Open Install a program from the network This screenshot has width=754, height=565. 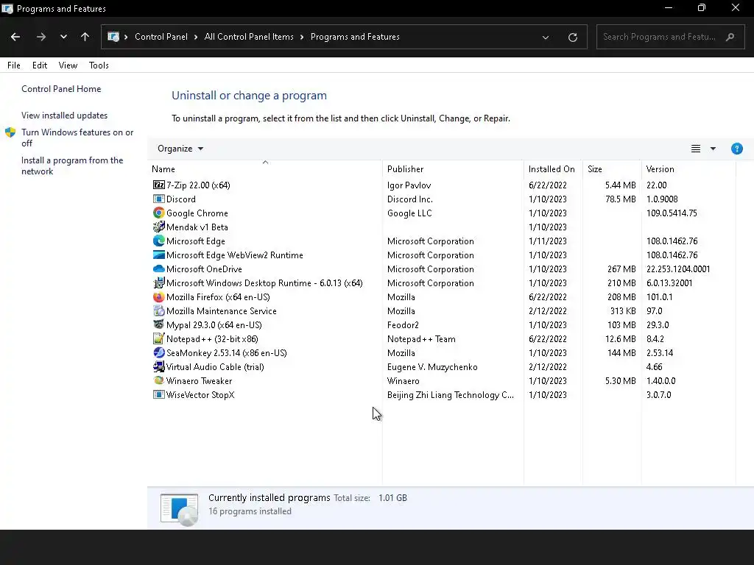[x=72, y=166]
